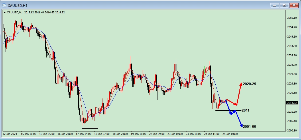
Task: Click the 23 Jan 18:00 time label
Action: 194,134
